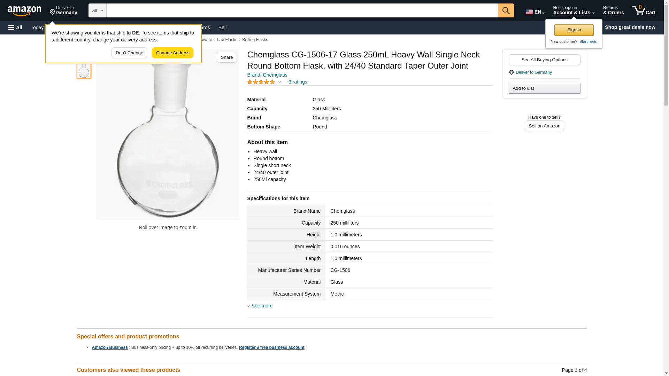Screen dimensions: 669x376
Task: Click Don't Change button
Action: point(129,53)
